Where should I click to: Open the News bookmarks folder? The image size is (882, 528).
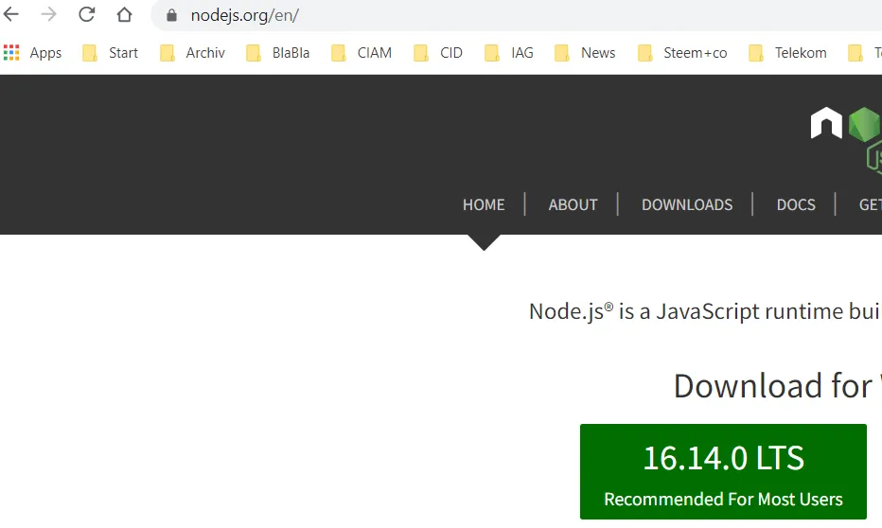point(585,53)
